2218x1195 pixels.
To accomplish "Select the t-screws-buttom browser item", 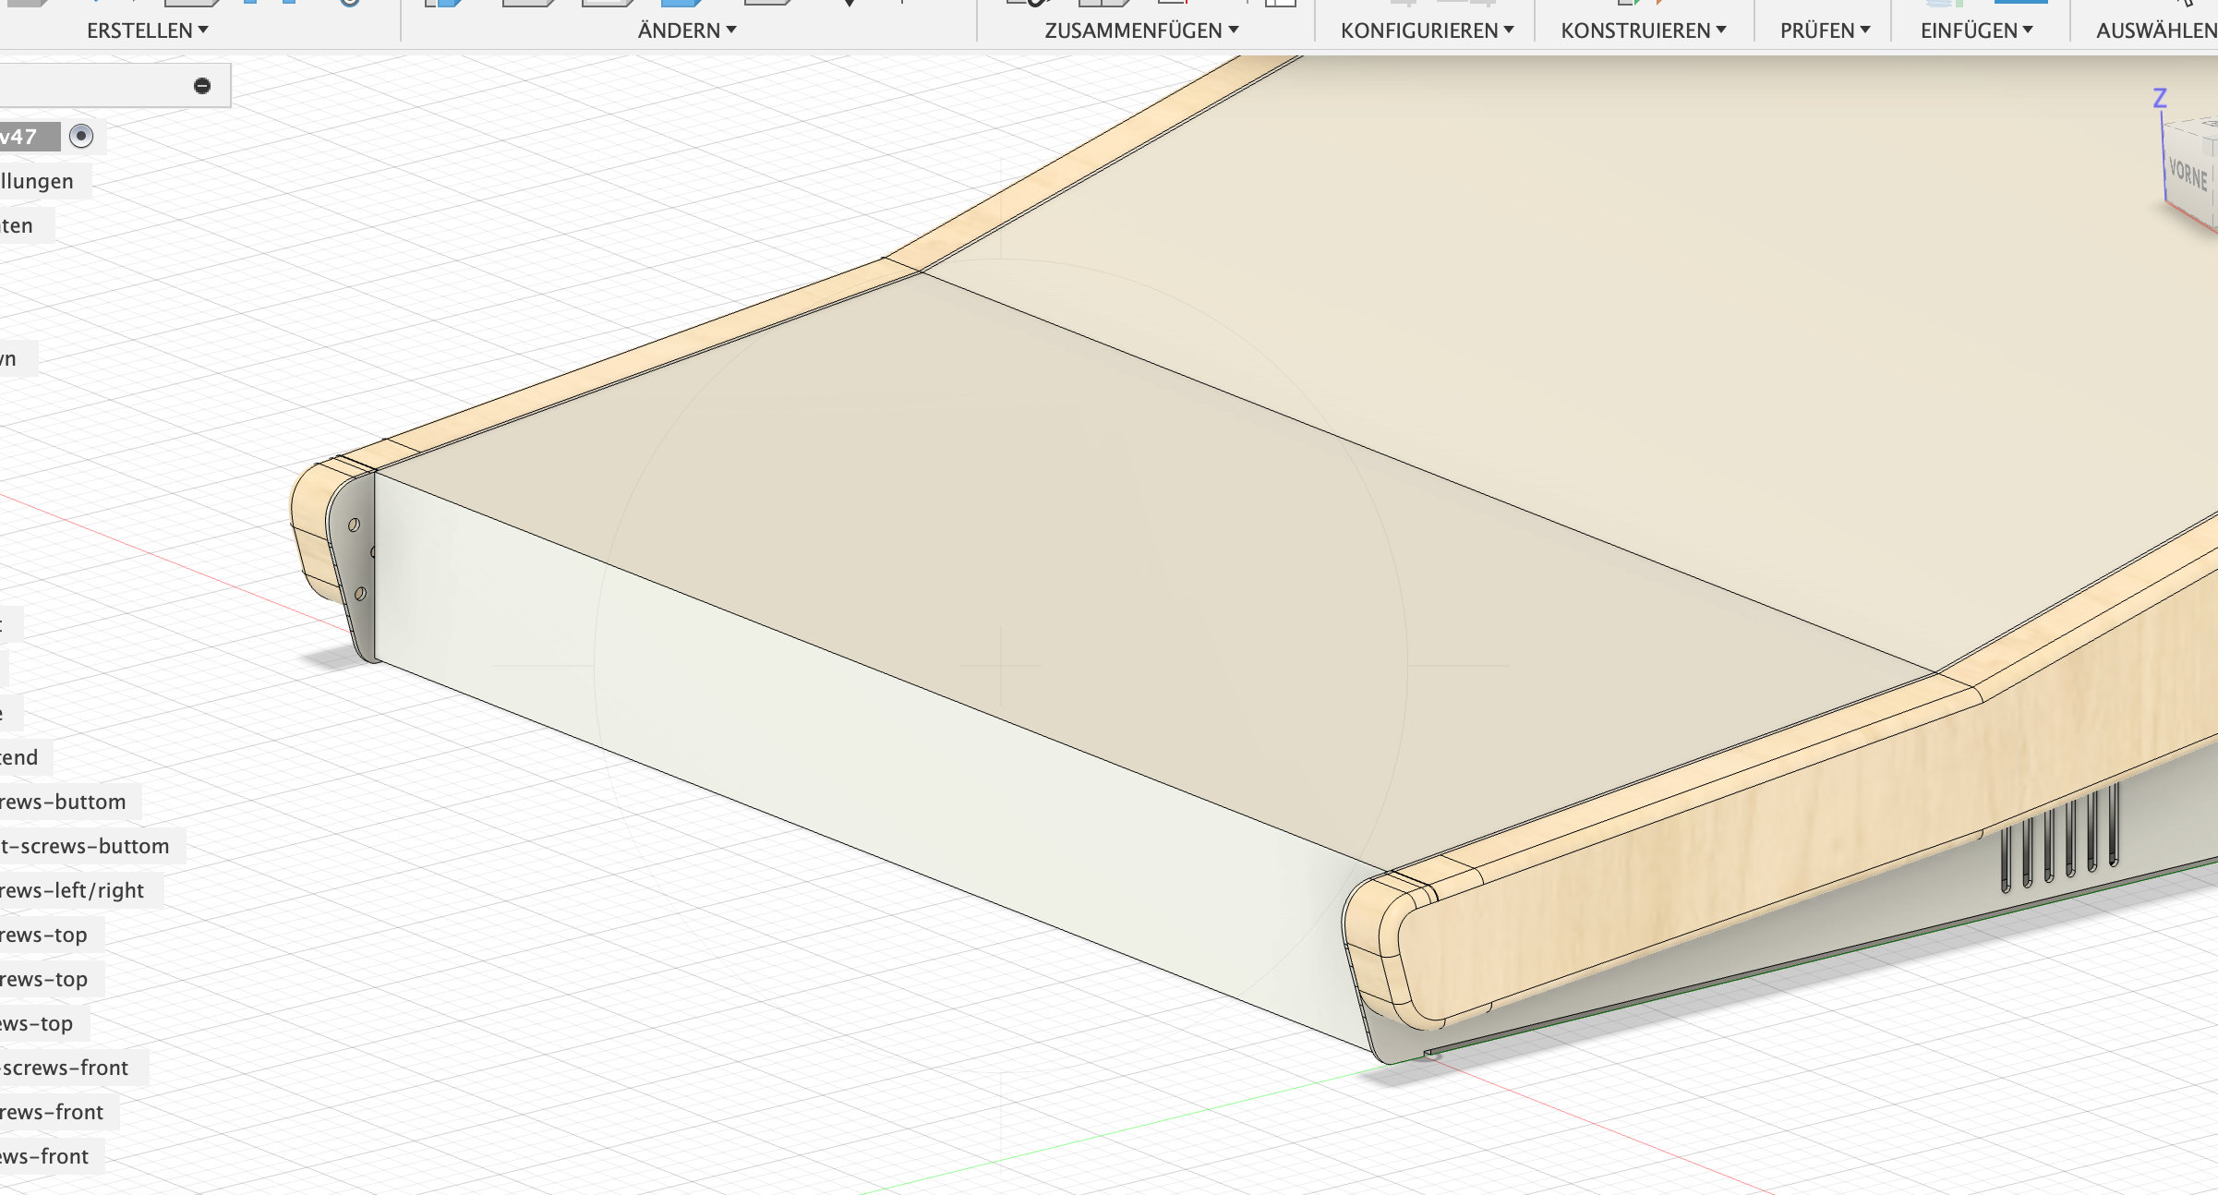I will (85, 846).
